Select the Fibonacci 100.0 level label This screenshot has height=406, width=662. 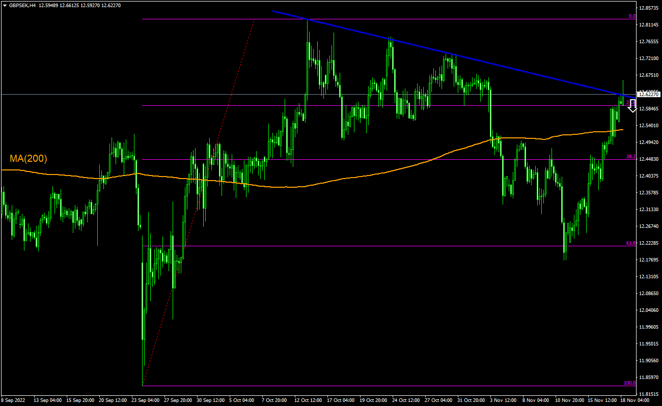click(x=630, y=383)
